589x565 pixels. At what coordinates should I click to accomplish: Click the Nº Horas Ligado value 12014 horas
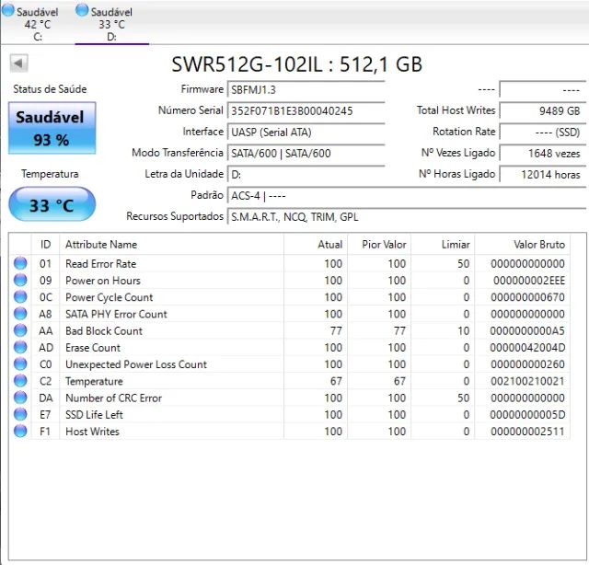tap(543, 175)
